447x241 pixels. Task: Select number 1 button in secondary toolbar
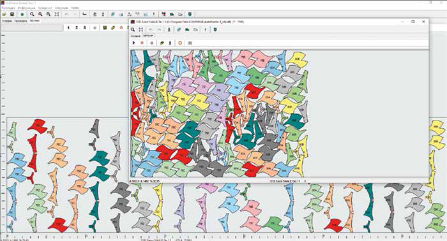pos(68,27)
